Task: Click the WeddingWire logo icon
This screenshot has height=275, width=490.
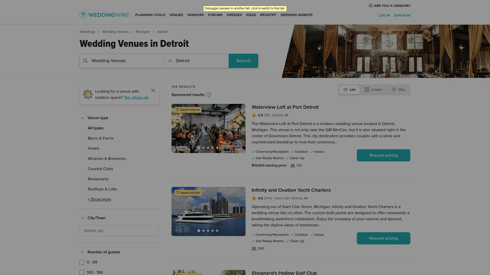Action: tap(83, 15)
